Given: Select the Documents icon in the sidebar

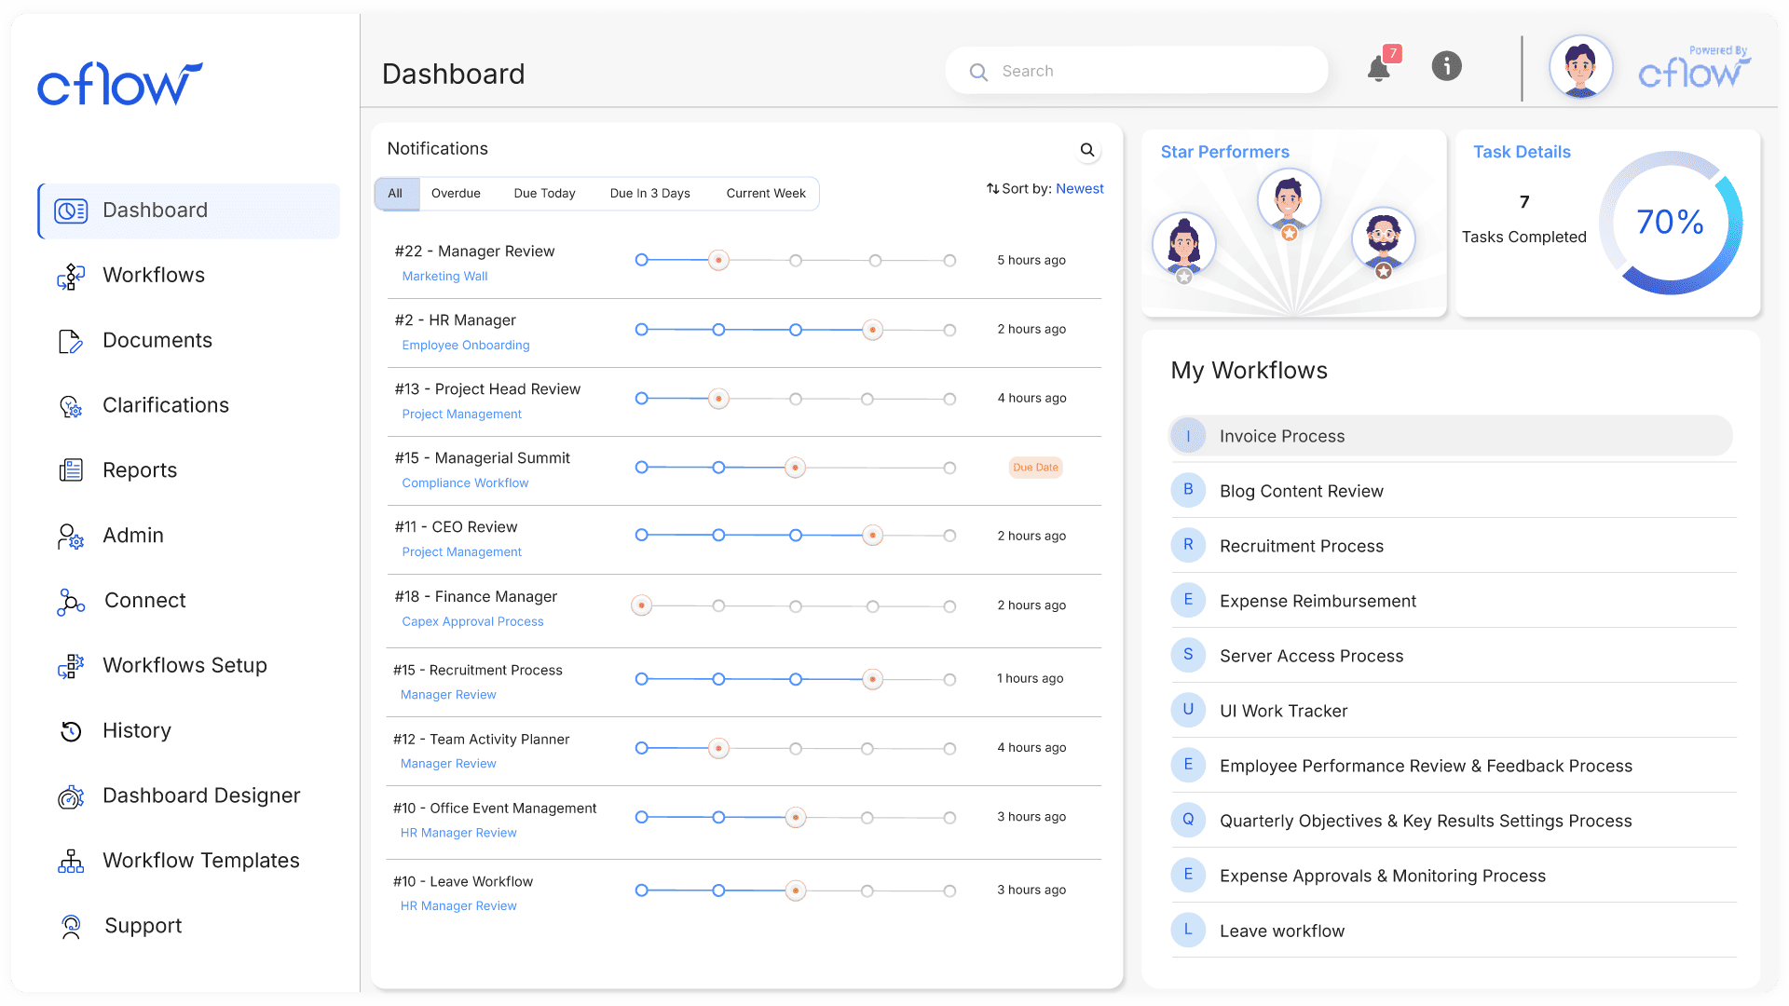Looking at the screenshot, I should coord(71,340).
